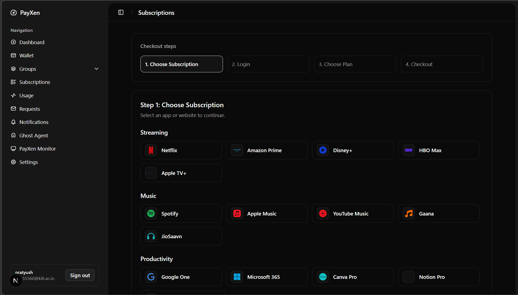This screenshot has height=295, width=518.
Task: Click the Microsoft 365 windows icon
Action: click(237, 277)
